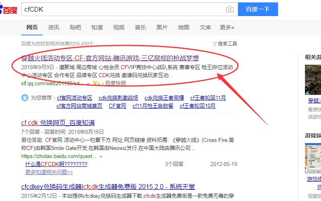
Task: Switch to the 知道 tab
Action: point(97,27)
